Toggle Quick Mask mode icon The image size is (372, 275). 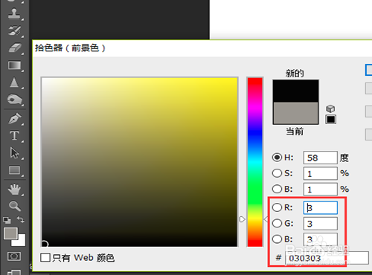pyautogui.click(x=14, y=256)
